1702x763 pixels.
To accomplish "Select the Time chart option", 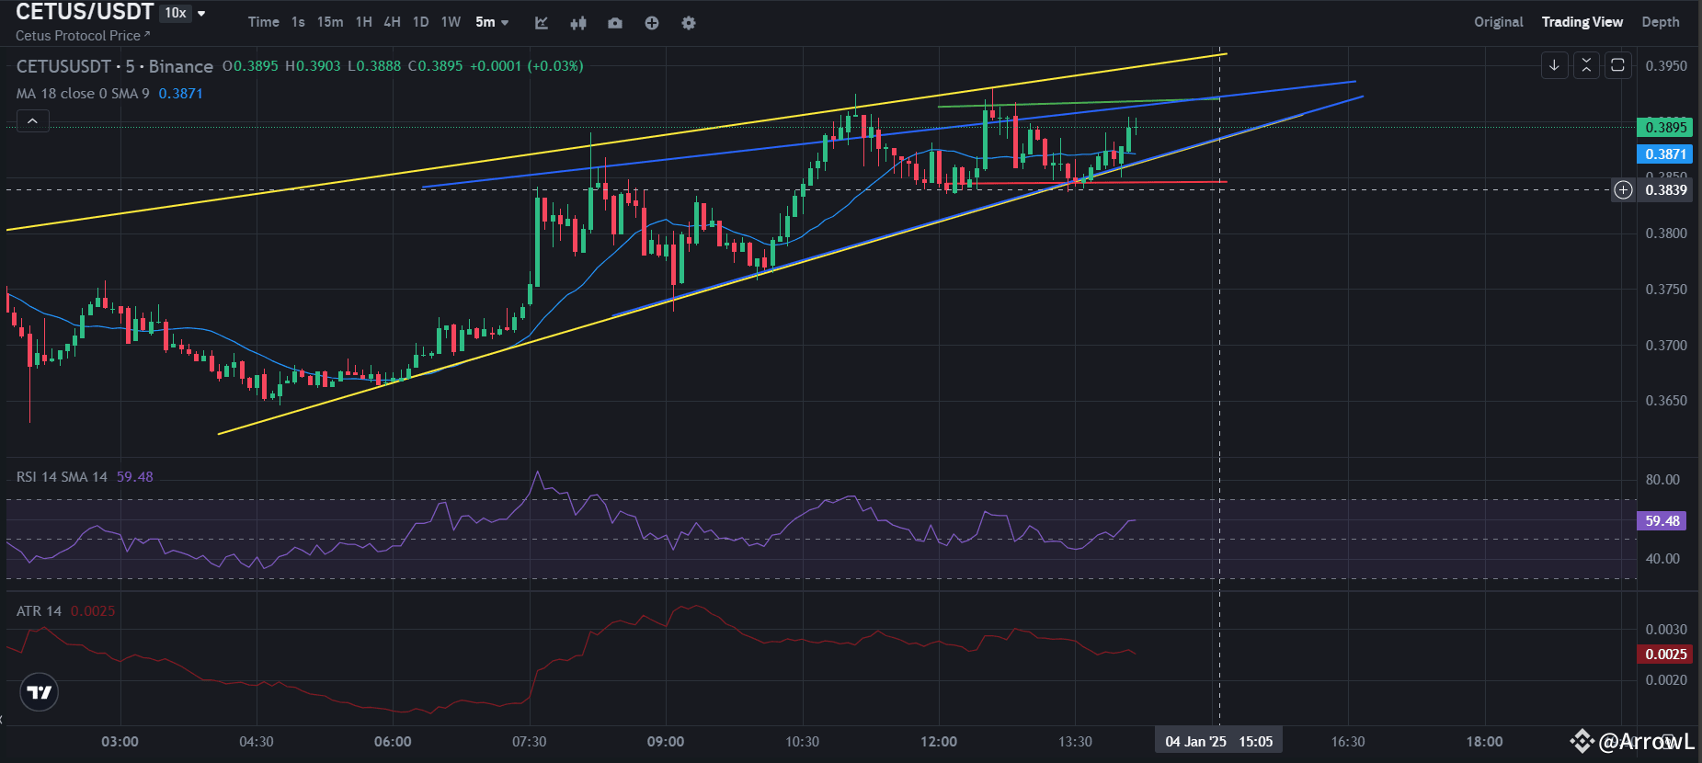I will (x=264, y=22).
